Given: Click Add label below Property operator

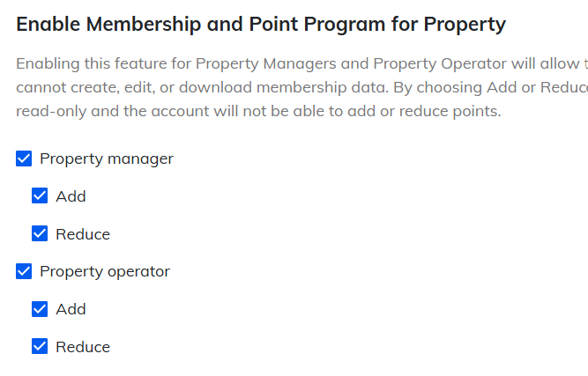Looking at the screenshot, I should 71,309.
